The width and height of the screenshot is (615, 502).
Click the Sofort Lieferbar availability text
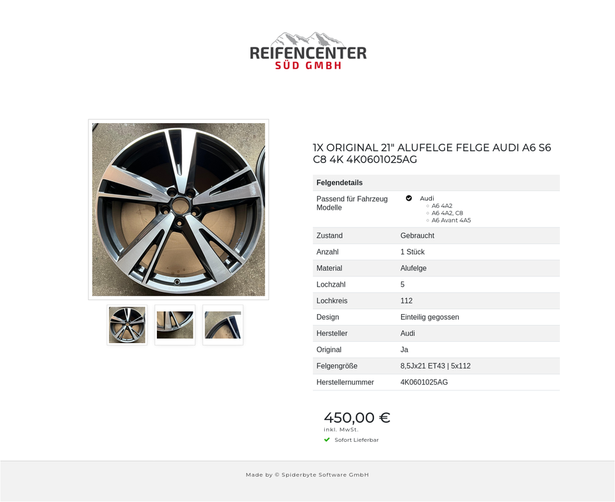pyautogui.click(x=357, y=440)
